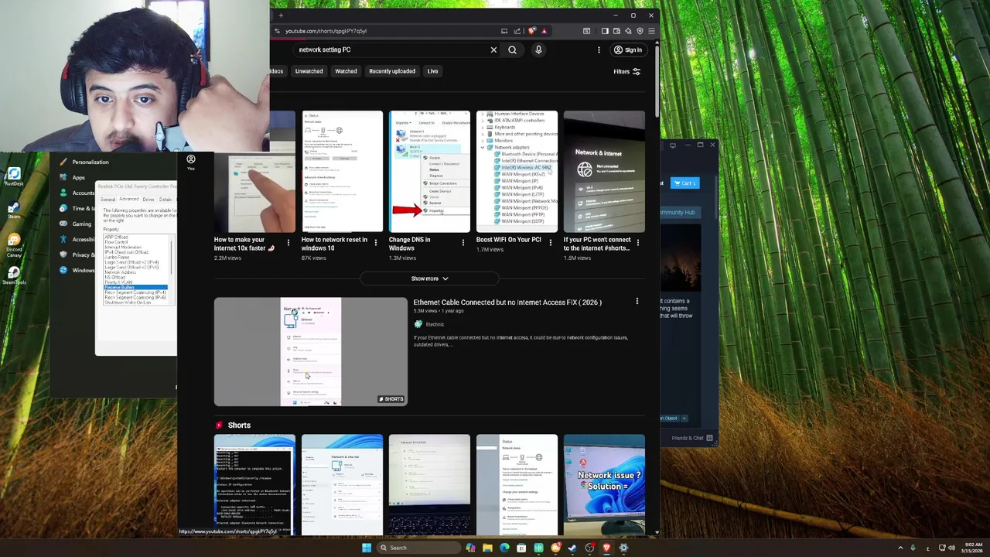
Task: Open options for 'How to make your internet' short
Action: pyautogui.click(x=288, y=242)
